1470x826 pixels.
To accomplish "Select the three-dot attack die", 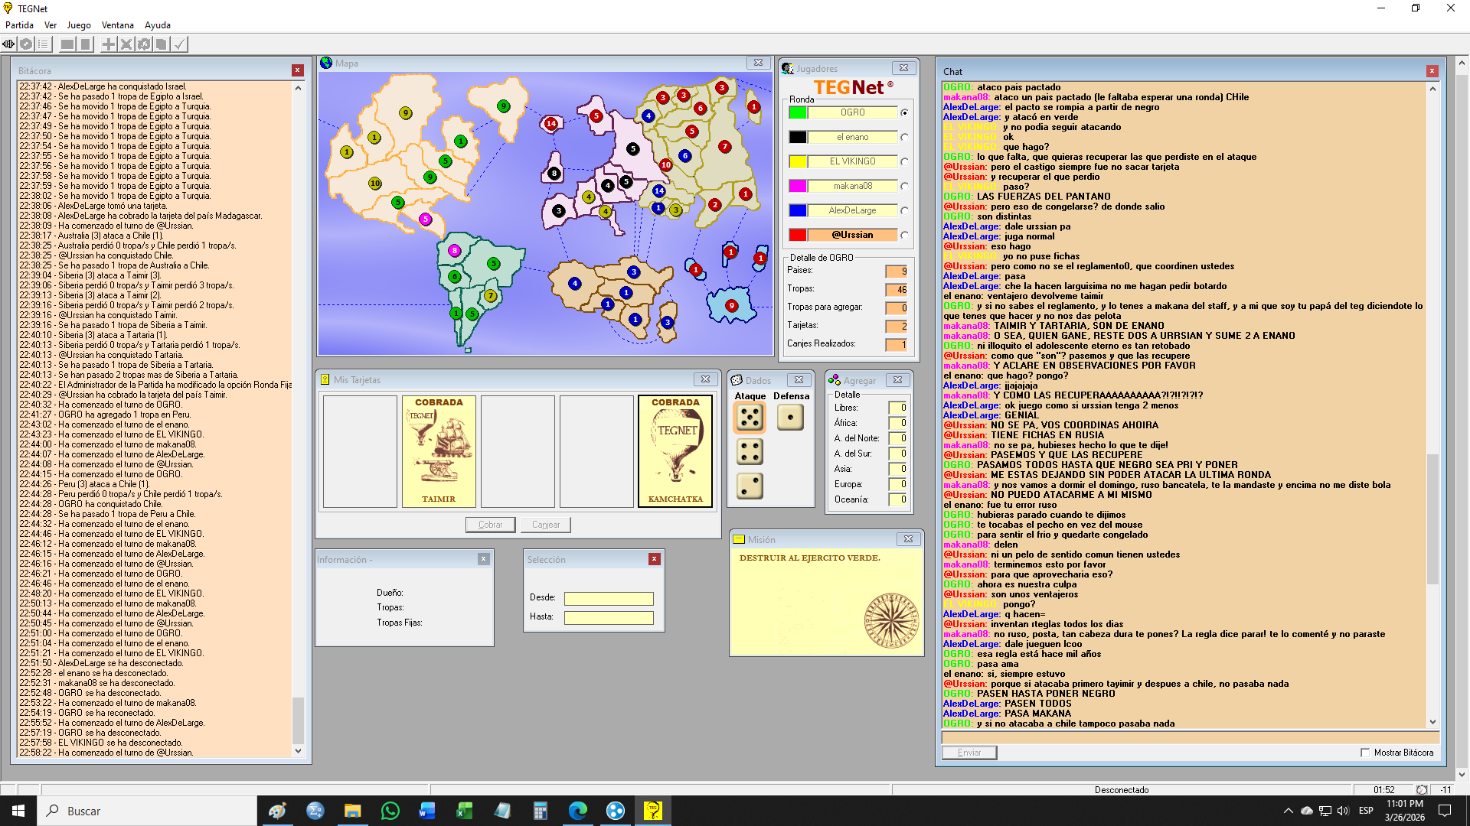I will coord(750,486).
